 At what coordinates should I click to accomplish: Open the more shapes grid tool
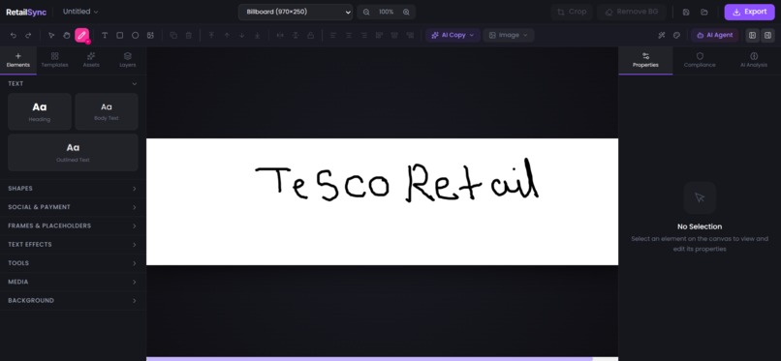pos(150,35)
